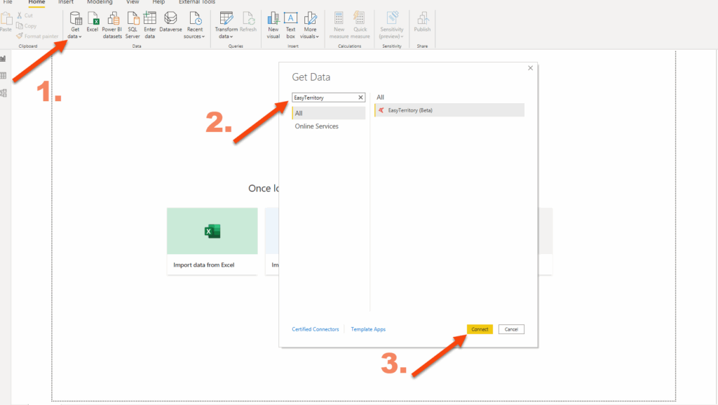Image resolution: width=718 pixels, height=405 pixels.
Task: Switch to the Modeling ribbon tab
Action: point(100,2)
